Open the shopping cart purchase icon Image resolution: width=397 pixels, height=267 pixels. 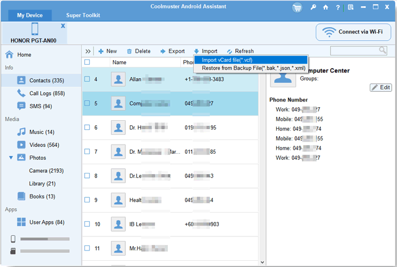coord(297,7)
